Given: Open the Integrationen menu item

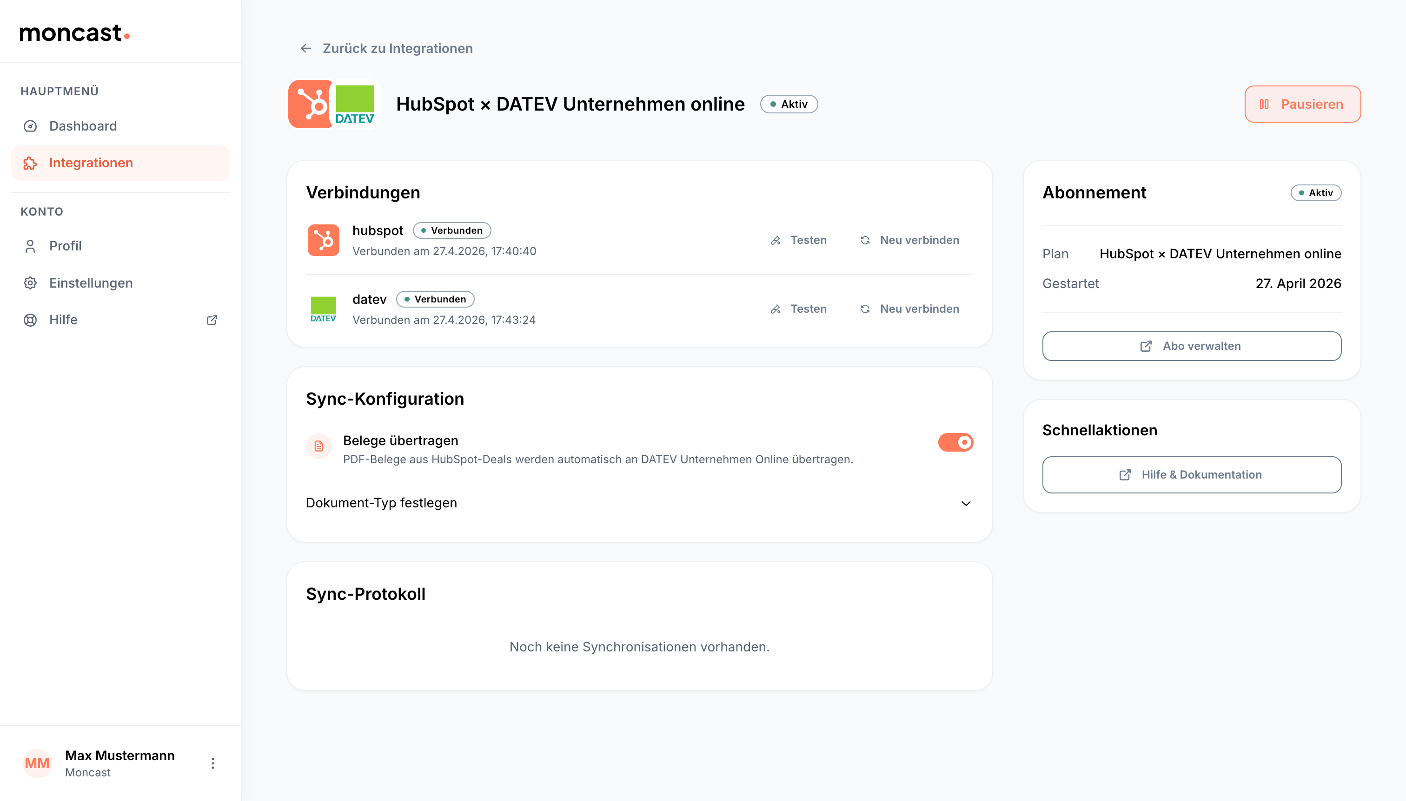Looking at the screenshot, I should click(120, 163).
